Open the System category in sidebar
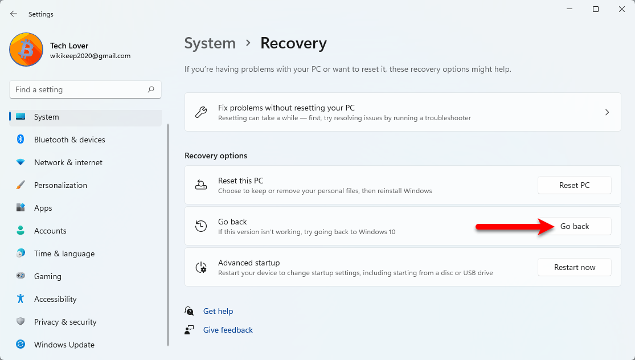635x360 pixels. (85, 117)
